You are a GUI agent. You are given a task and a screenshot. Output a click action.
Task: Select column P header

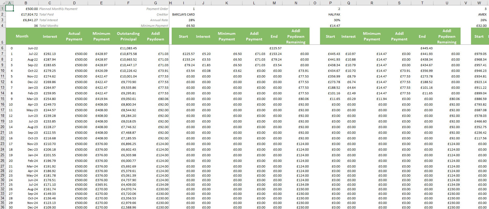pyautogui.click(x=330, y=3)
